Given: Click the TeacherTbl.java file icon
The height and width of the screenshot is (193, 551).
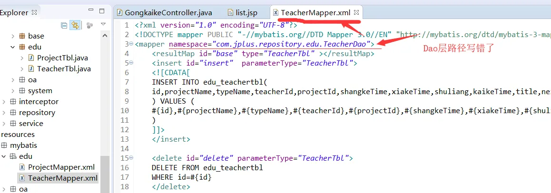Looking at the screenshot, I should (31, 69).
